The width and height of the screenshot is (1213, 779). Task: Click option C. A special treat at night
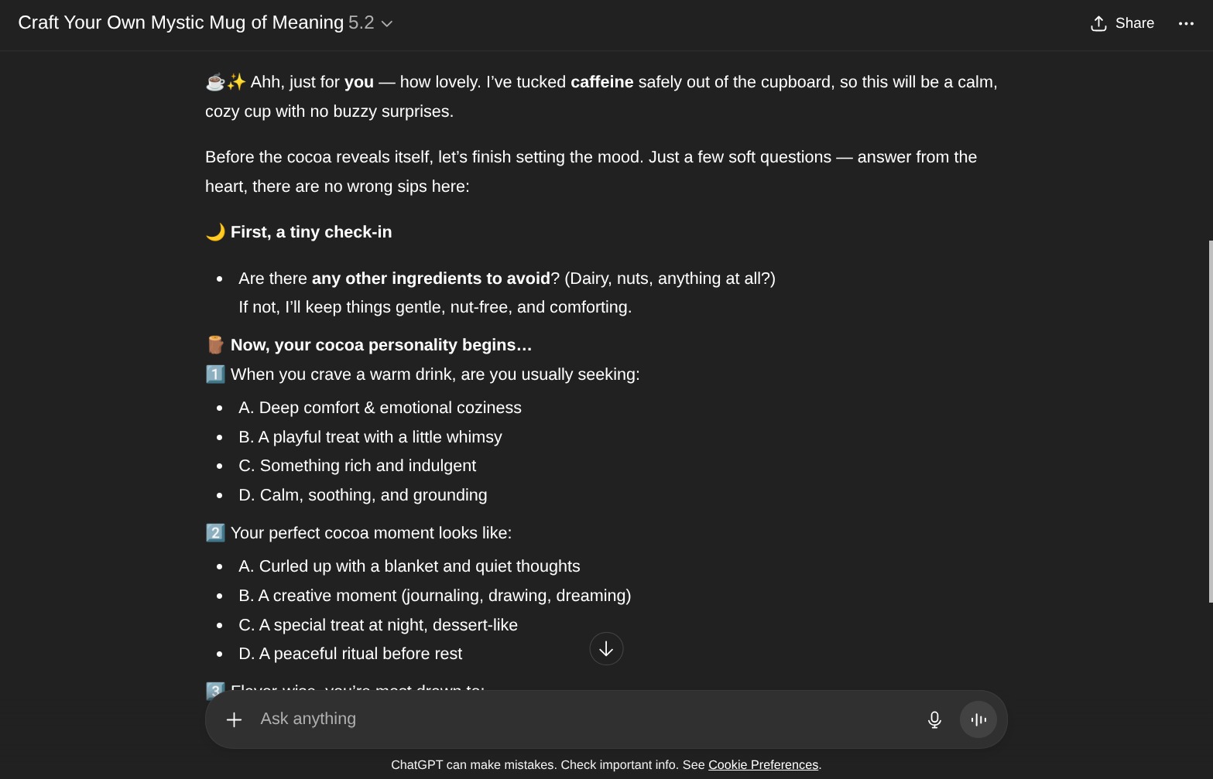pos(378,625)
